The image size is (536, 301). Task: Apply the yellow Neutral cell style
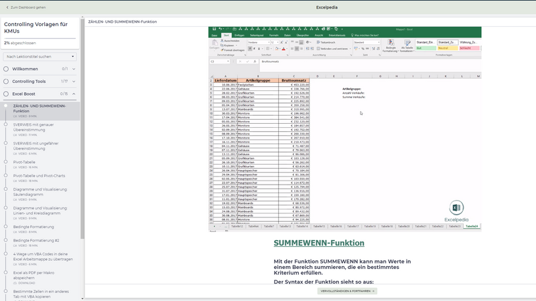tap(448, 48)
